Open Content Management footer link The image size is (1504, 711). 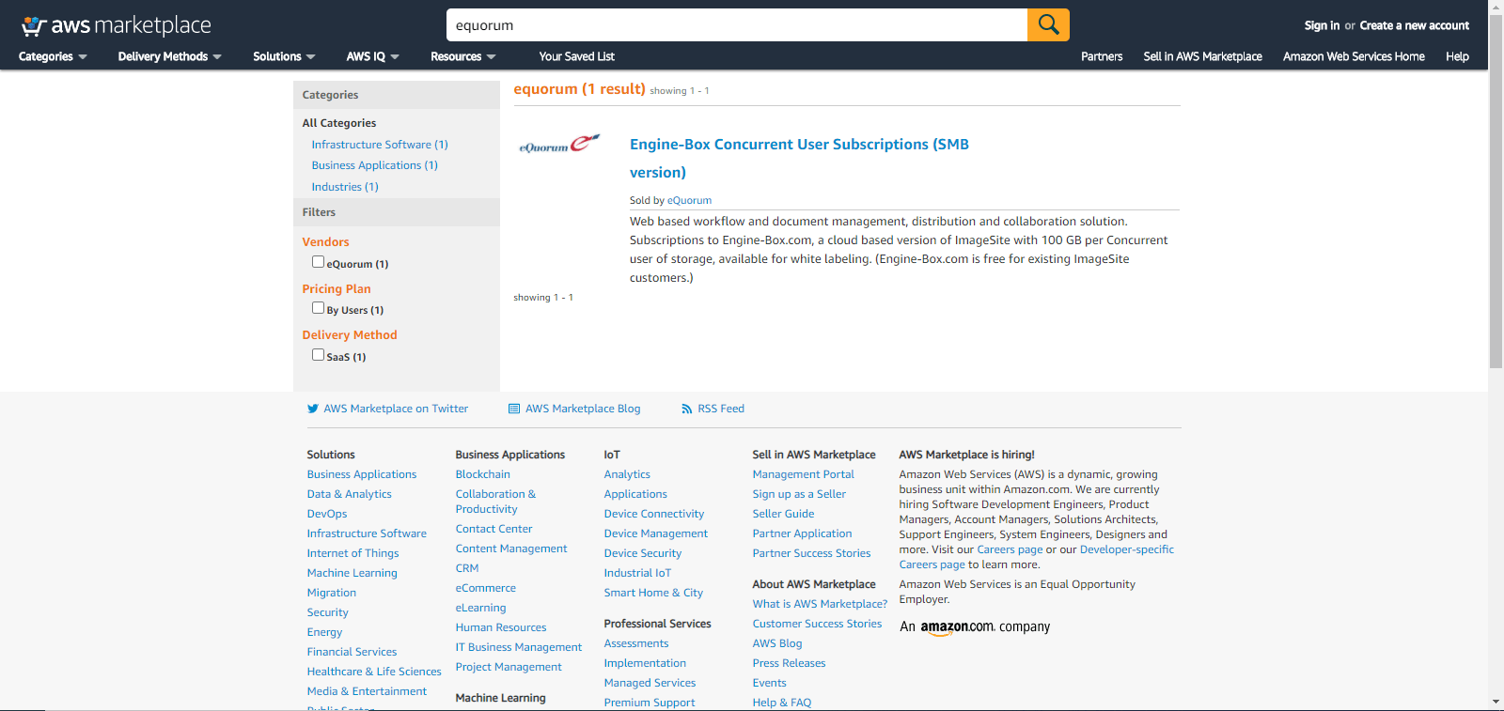pos(511,549)
